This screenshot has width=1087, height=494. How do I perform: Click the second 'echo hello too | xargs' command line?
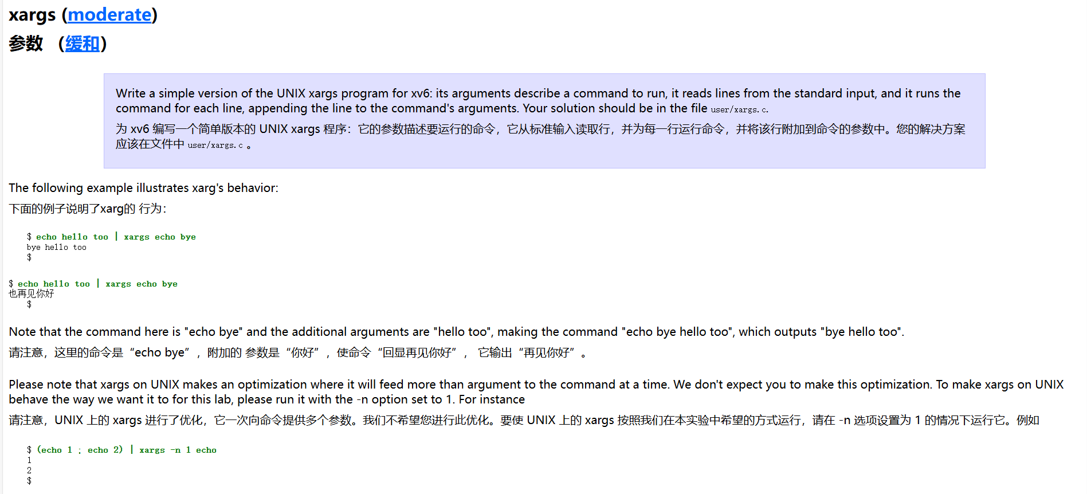97,284
